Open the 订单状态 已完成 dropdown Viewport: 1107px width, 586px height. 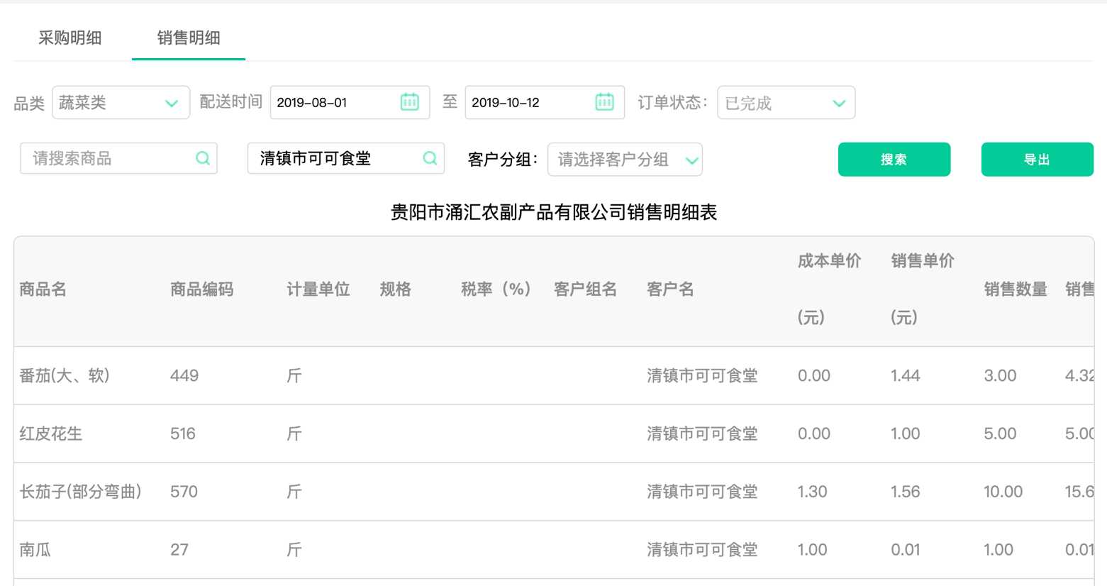(x=786, y=103)
